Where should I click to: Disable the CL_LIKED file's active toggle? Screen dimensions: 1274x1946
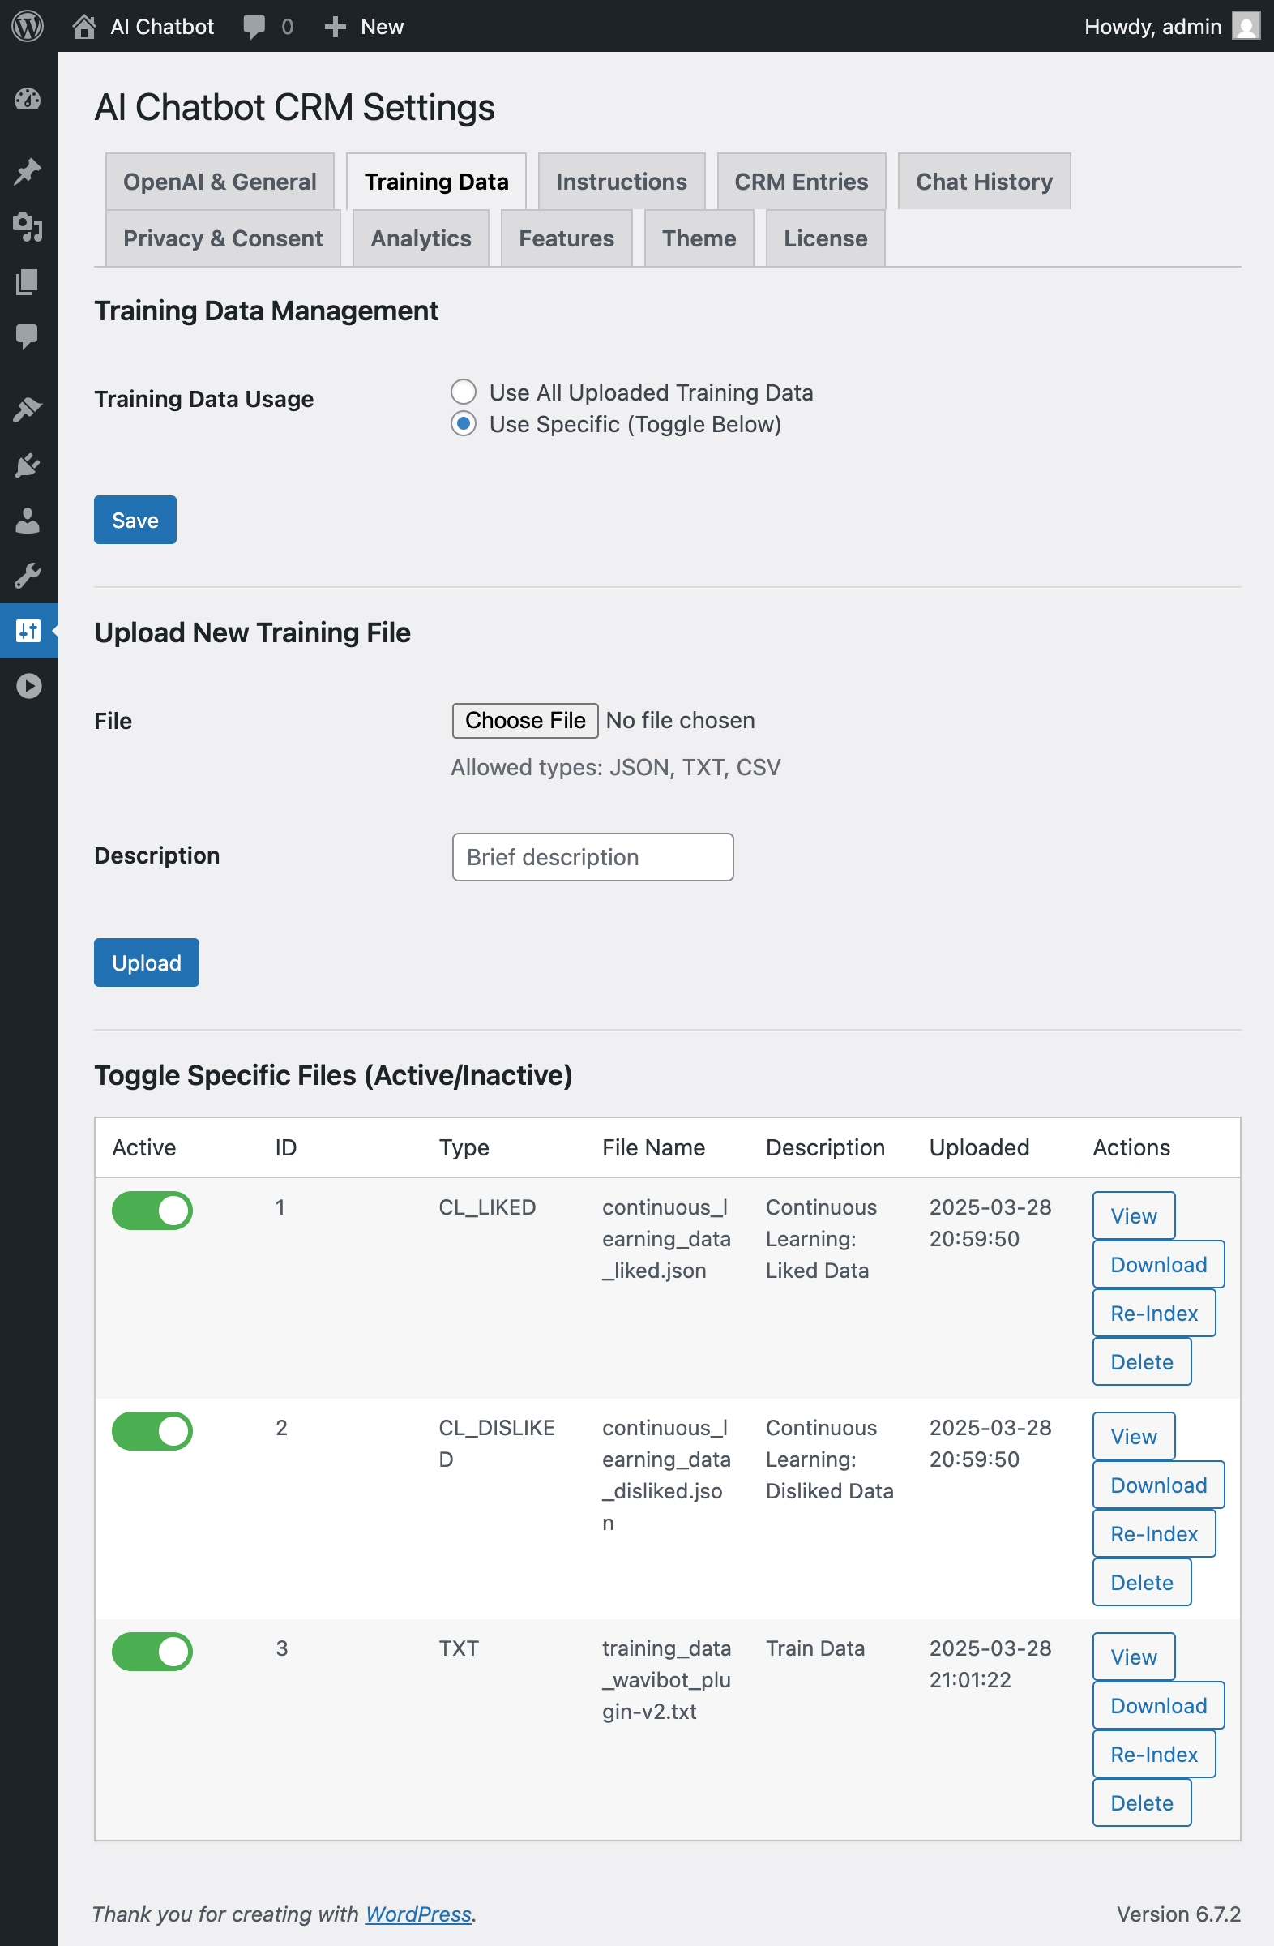click(x=152, y=1210)
